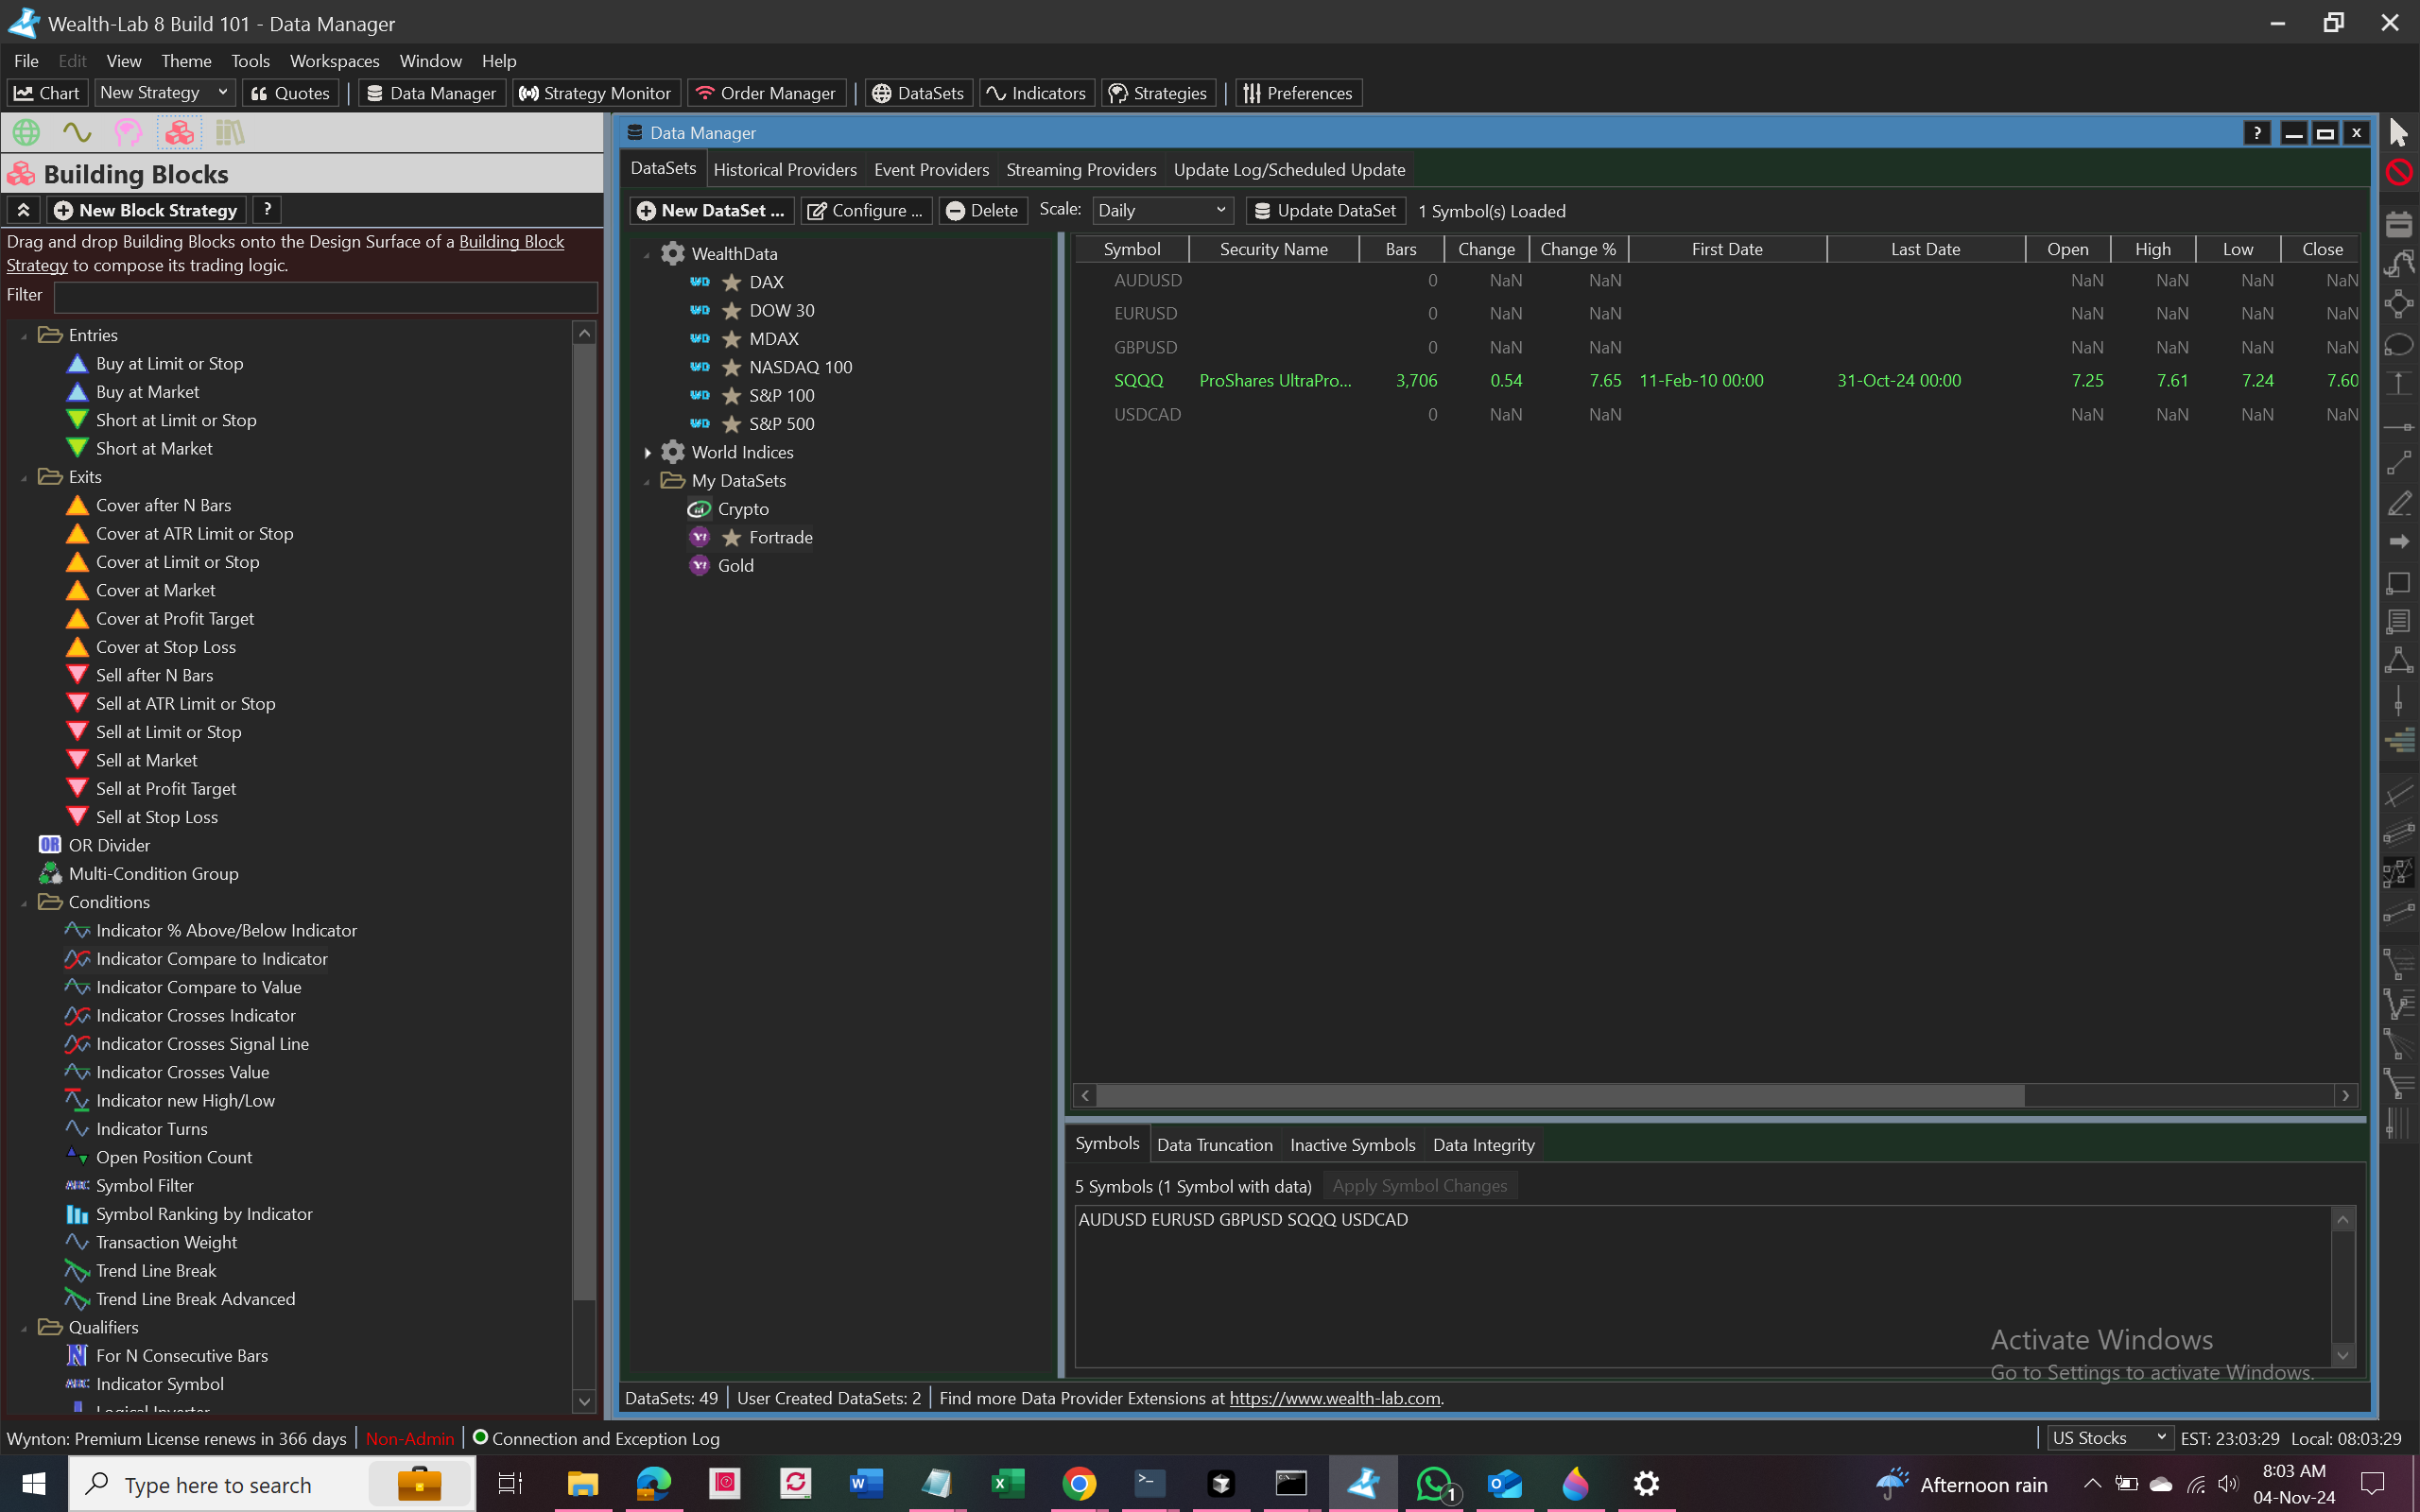Viewport: 2420px width, 1512px height.
Task: Click the red prohibit circle icon on the right toolbar
Action: tap(2399, 173)
